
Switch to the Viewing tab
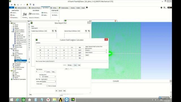pyautogui.click(x=73, y=8)
